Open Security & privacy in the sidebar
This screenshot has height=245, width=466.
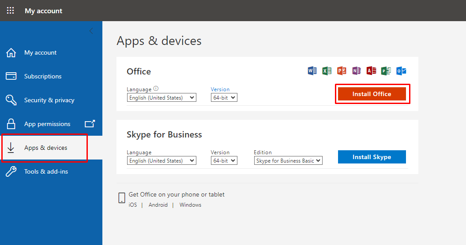coord(49,100)
